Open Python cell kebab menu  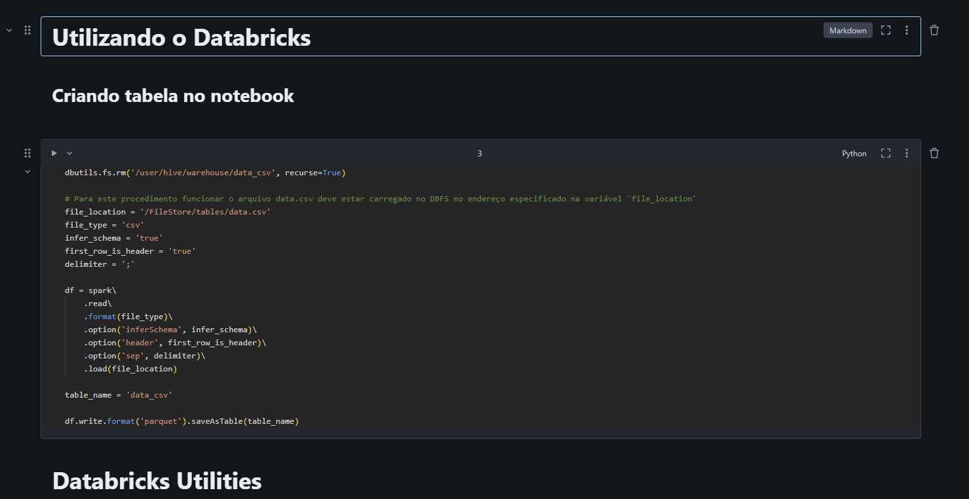click(907, 153)
